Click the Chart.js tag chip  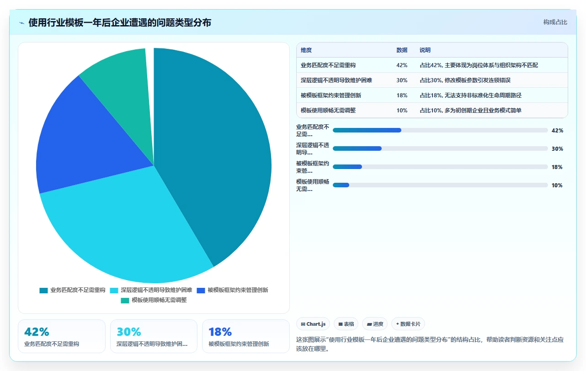[x=313, y=324]
